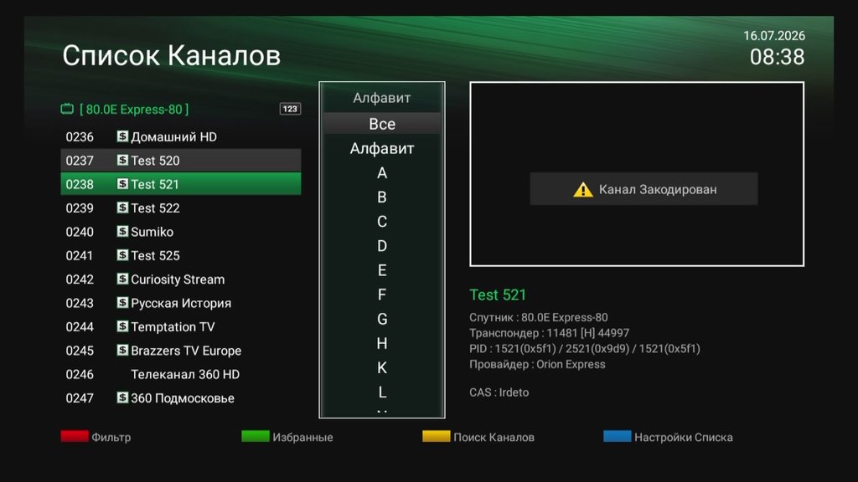The image size is (858, 482).
Task: Filter channels by letter H
Action: pyautogui.click(x=382, y=343)
